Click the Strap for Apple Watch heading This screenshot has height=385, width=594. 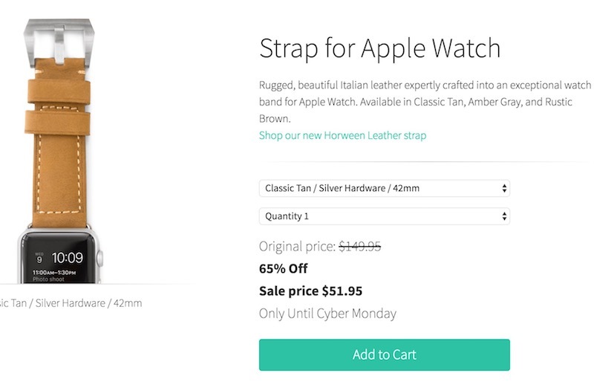click(380, 48)
